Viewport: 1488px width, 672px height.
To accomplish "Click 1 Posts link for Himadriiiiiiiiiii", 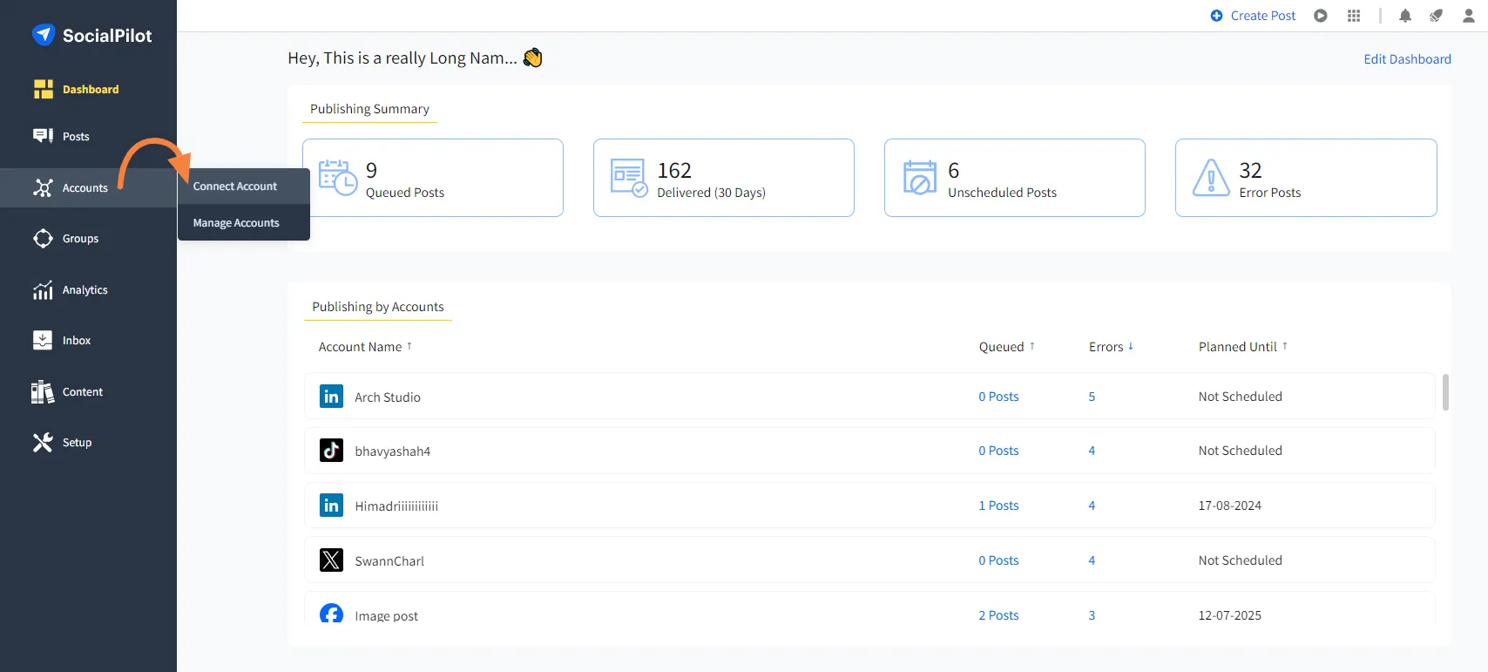I will pyautogui.click(x=998, y=506).
